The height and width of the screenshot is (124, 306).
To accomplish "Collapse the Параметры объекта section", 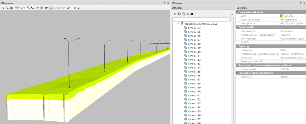I will click(x=237, y=12).
